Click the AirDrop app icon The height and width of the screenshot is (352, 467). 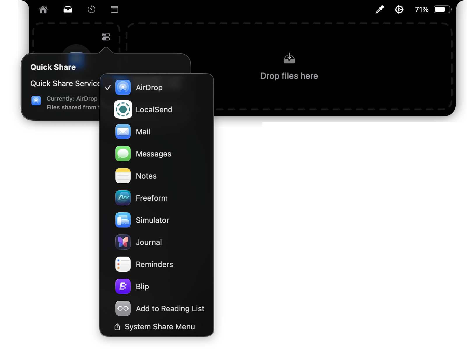pos(123,87)
